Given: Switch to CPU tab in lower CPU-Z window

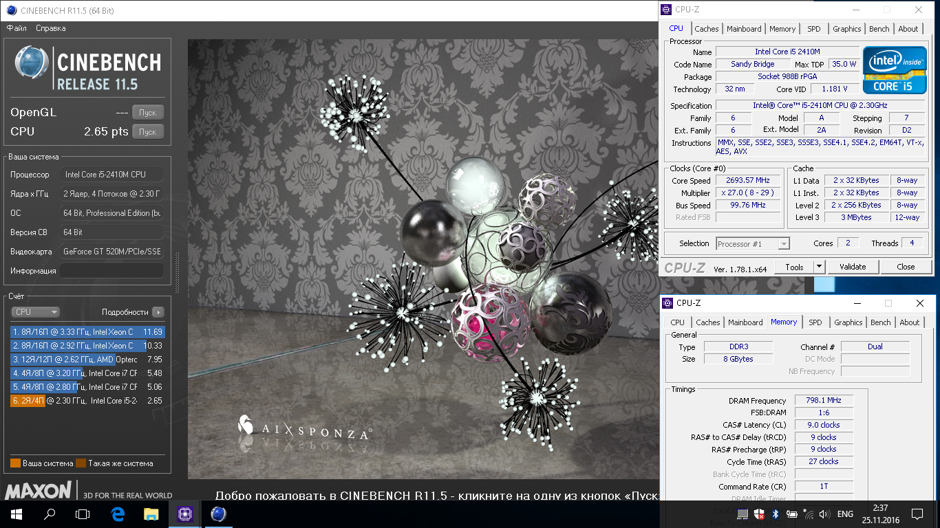Looking at the screenshot, I should (678, 322).
